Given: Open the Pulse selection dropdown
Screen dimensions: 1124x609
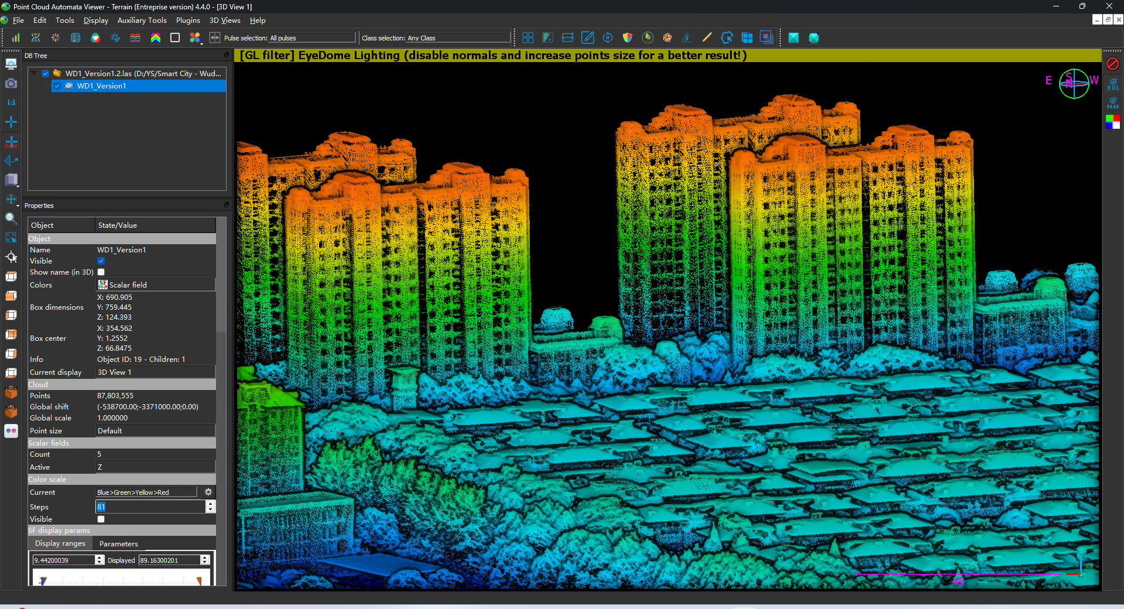Looking at the screenshot, I should click(311, 38).
